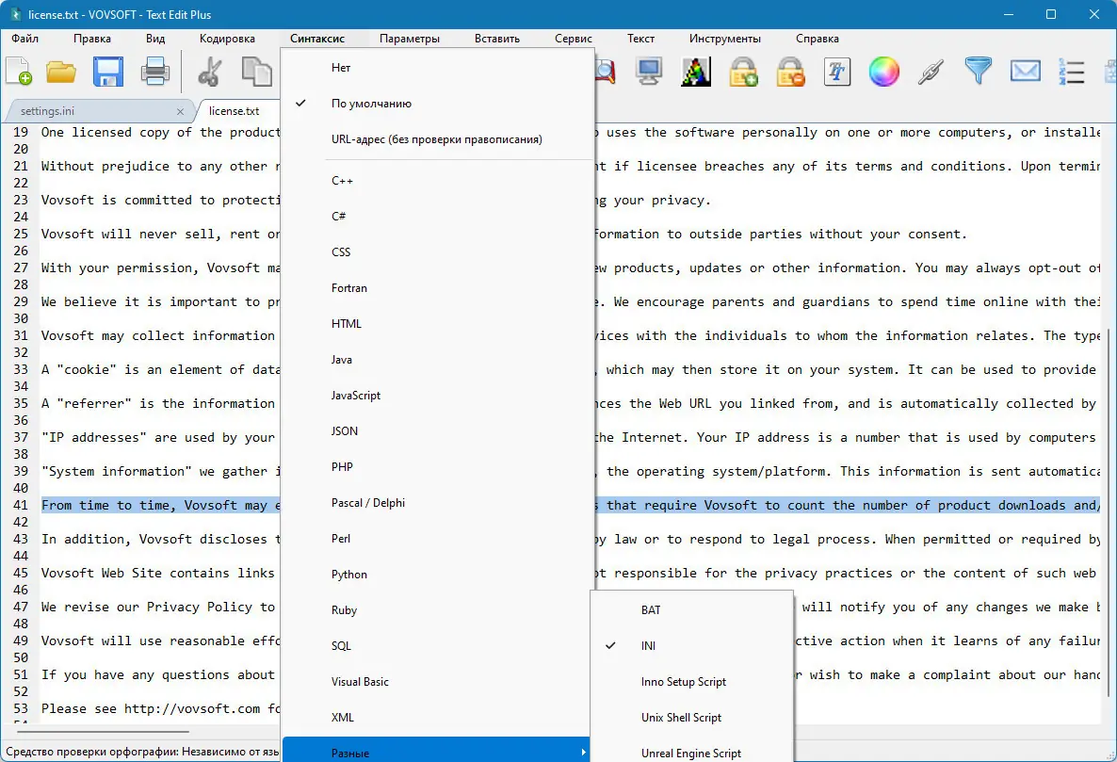Open a file with the folder icon
The width and height of the screenshot is (1117, 762).
point(61,72)
